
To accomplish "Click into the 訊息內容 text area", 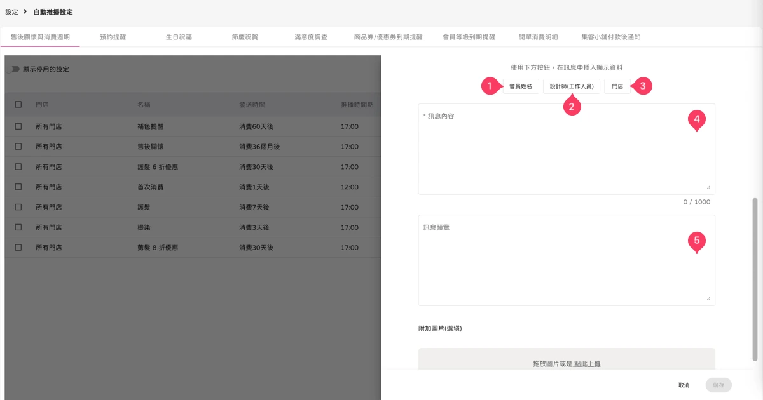I will tap(567, 149).
